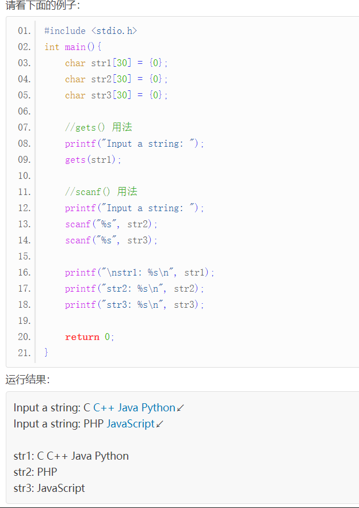Place cursor on the "gets(str1);" statement
Viewport: 359px width, 508px height.
click(x=93, y=159)
